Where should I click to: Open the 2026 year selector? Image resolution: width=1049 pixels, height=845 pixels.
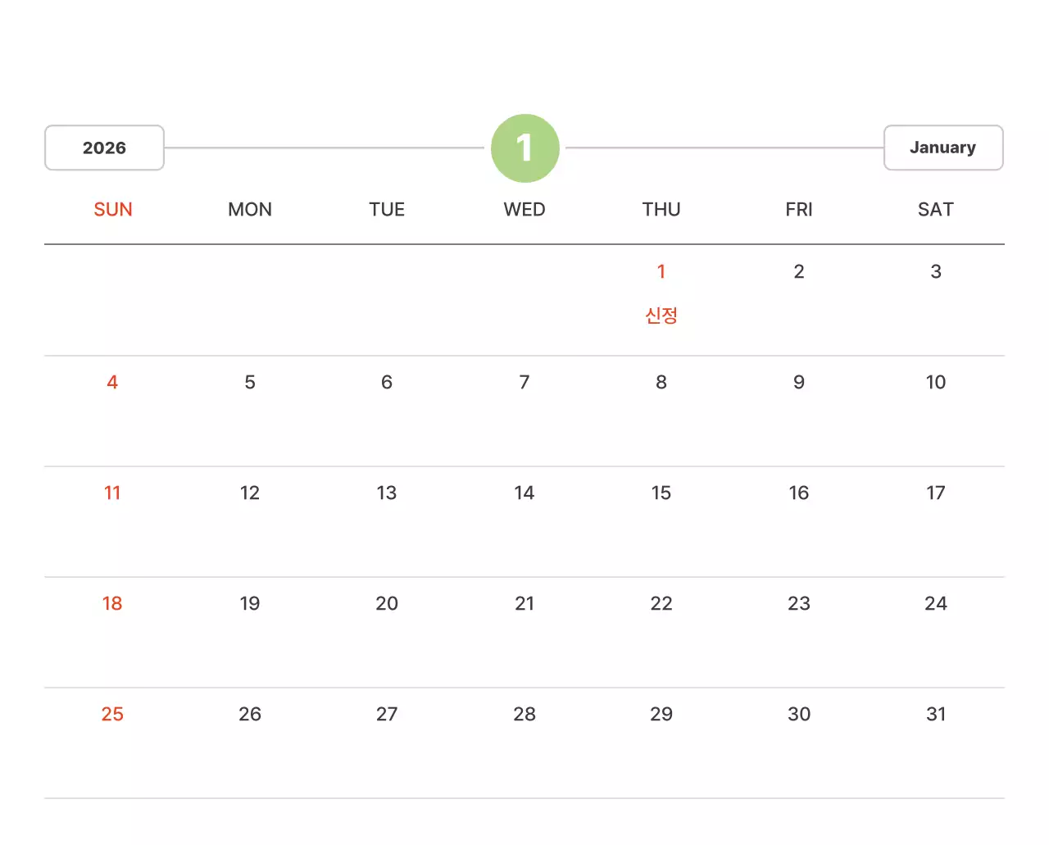coord(104,148)
